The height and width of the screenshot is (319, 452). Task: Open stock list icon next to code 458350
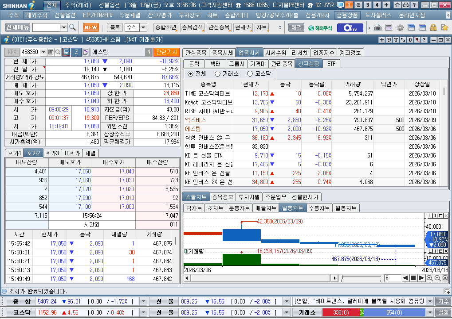tap(51, 52)
